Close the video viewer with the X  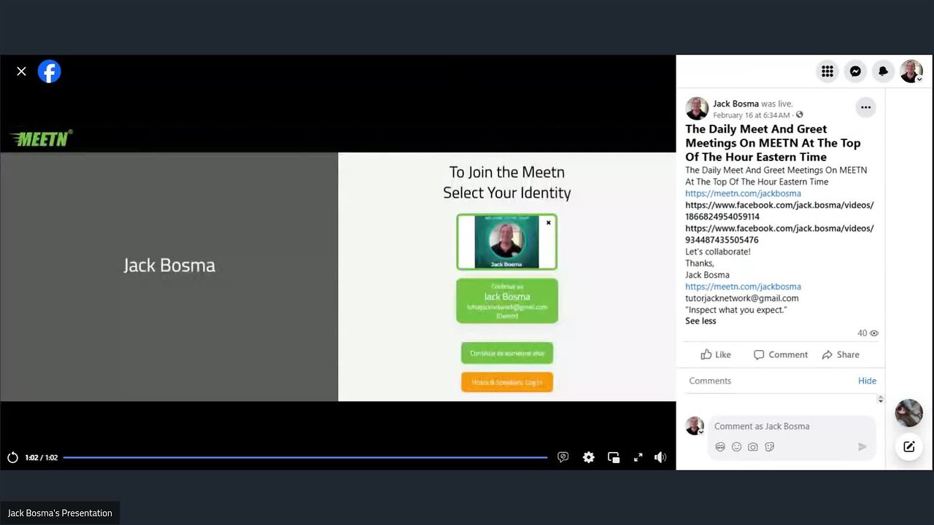click(21, 71)
